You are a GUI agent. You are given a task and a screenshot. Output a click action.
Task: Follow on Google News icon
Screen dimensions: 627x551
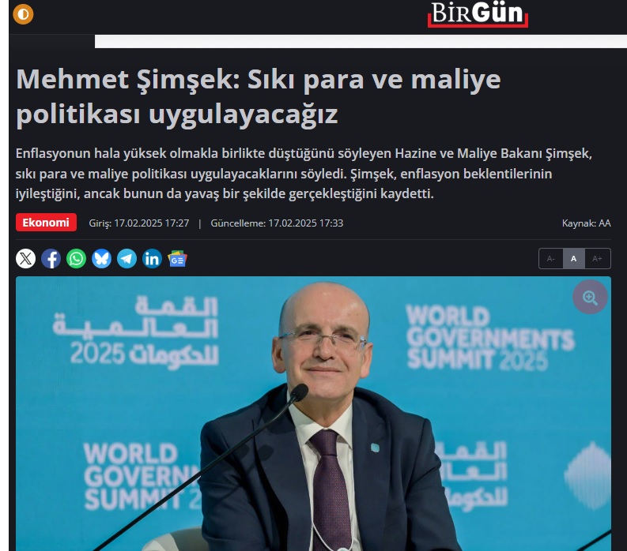(x=178, y=259)
